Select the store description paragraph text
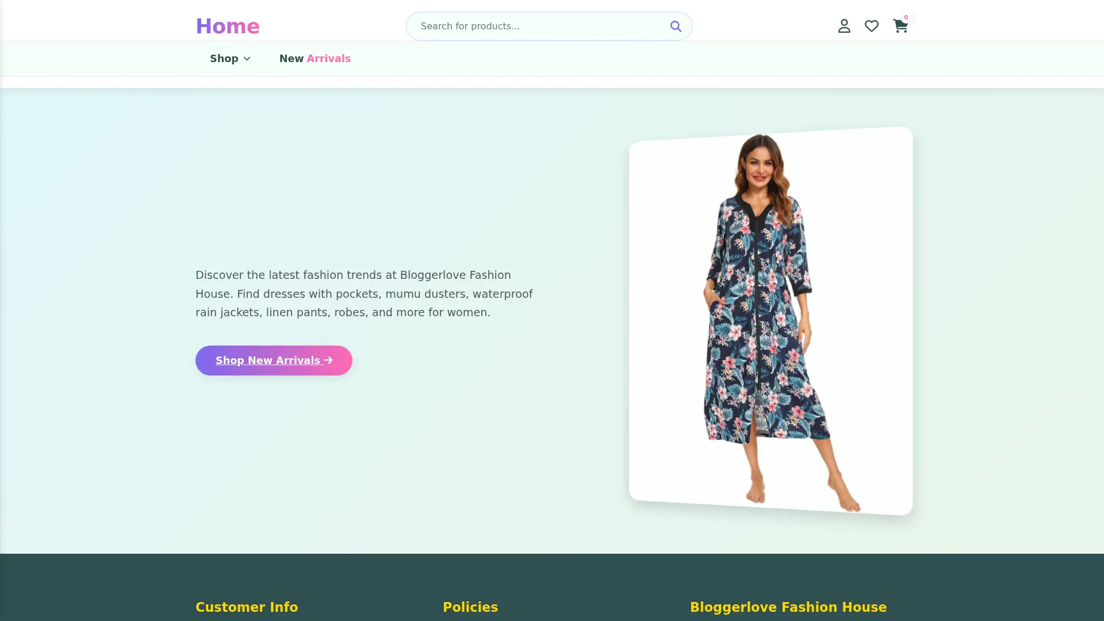 (363, 293)
